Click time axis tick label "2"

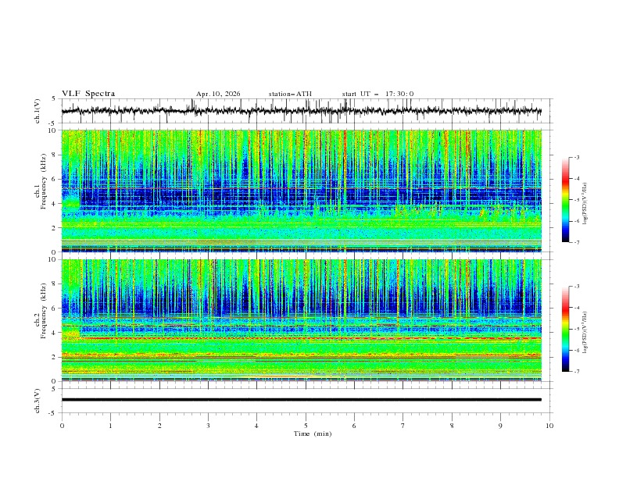159,426
